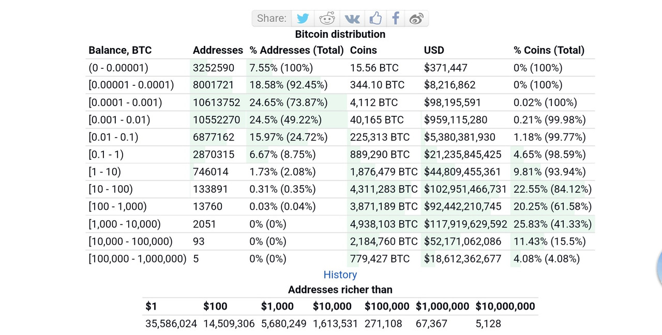The image size is (662, 335).
Task: Select the "[10 - 100)" balance range
Action: (111, 189)
